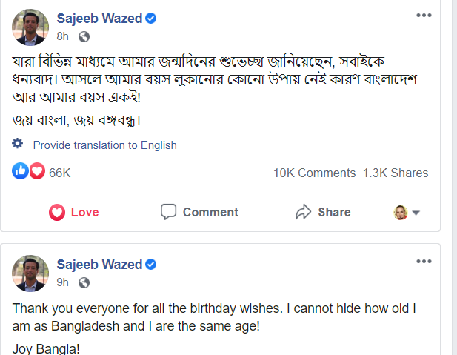
Task: Click the globe privacy icon on 8h post
Action: click(x=84, y=37)
